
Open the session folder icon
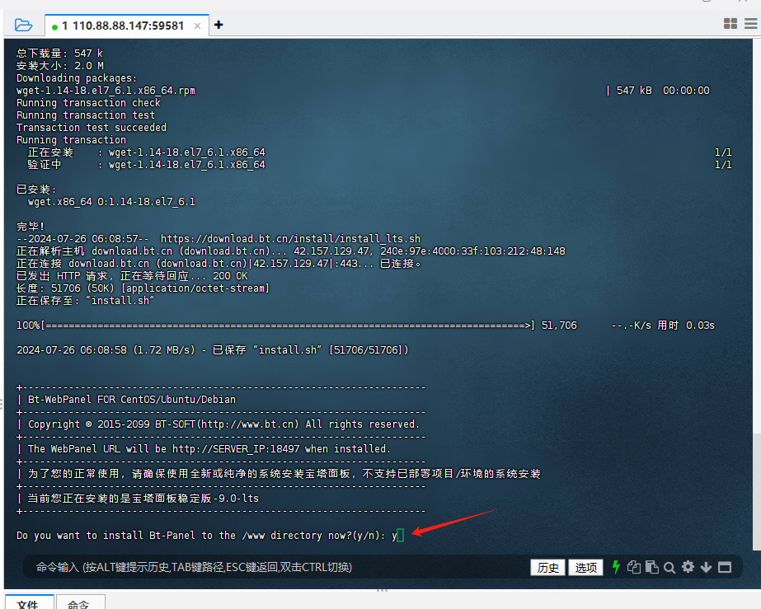tap(23, 25)
